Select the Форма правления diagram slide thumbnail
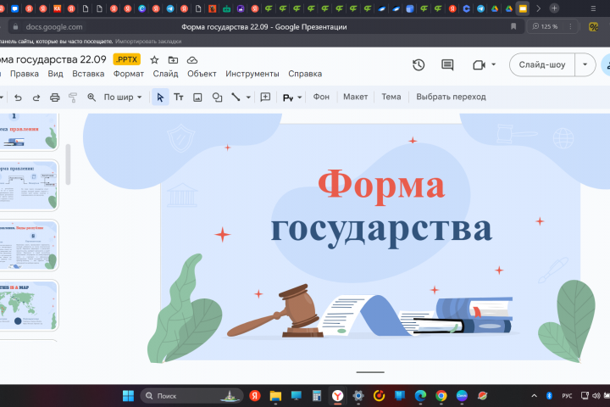Image resolution: width=610 pixels, height=407 pixels. pos(29,186)
